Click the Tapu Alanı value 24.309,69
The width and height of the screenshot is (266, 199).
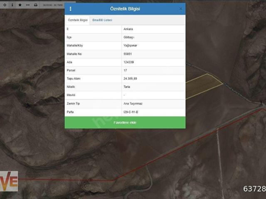(130, 78)
